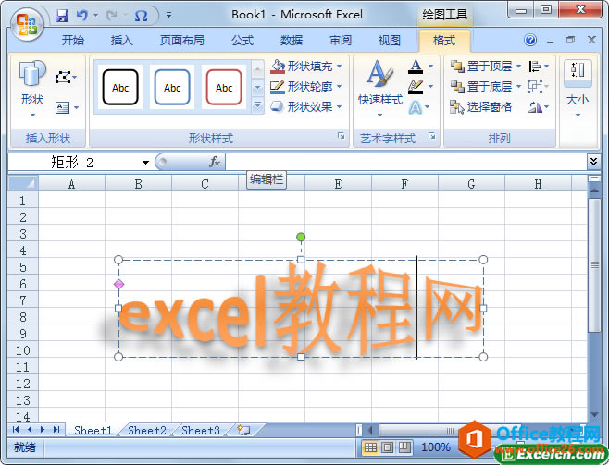Screen dimensions: 609x465
Task: Open Quick Styles (快速样式) gallery
Action: (380, 89)
